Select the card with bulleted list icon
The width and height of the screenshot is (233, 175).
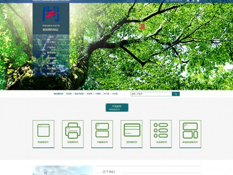tap(161, 134)
